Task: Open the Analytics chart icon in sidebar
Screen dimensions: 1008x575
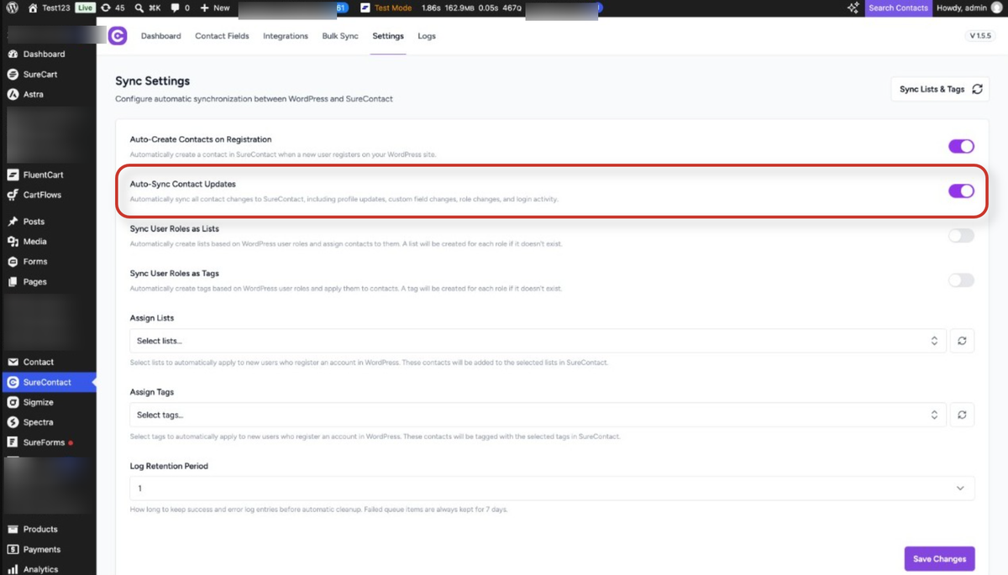Action: [x=13, y=569]
